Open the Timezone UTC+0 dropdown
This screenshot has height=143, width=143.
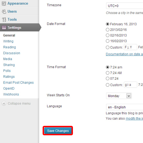[x=124, y=6]
